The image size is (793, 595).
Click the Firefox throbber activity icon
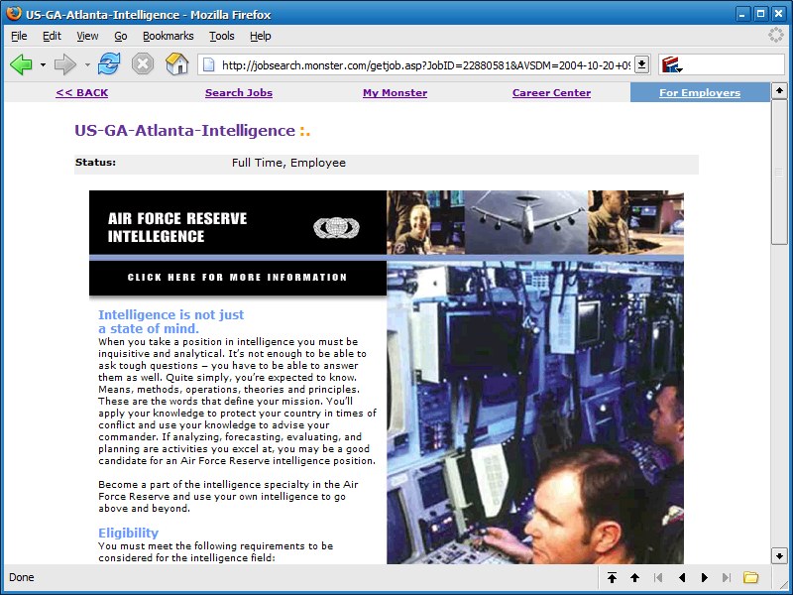(x=775, y=35)
